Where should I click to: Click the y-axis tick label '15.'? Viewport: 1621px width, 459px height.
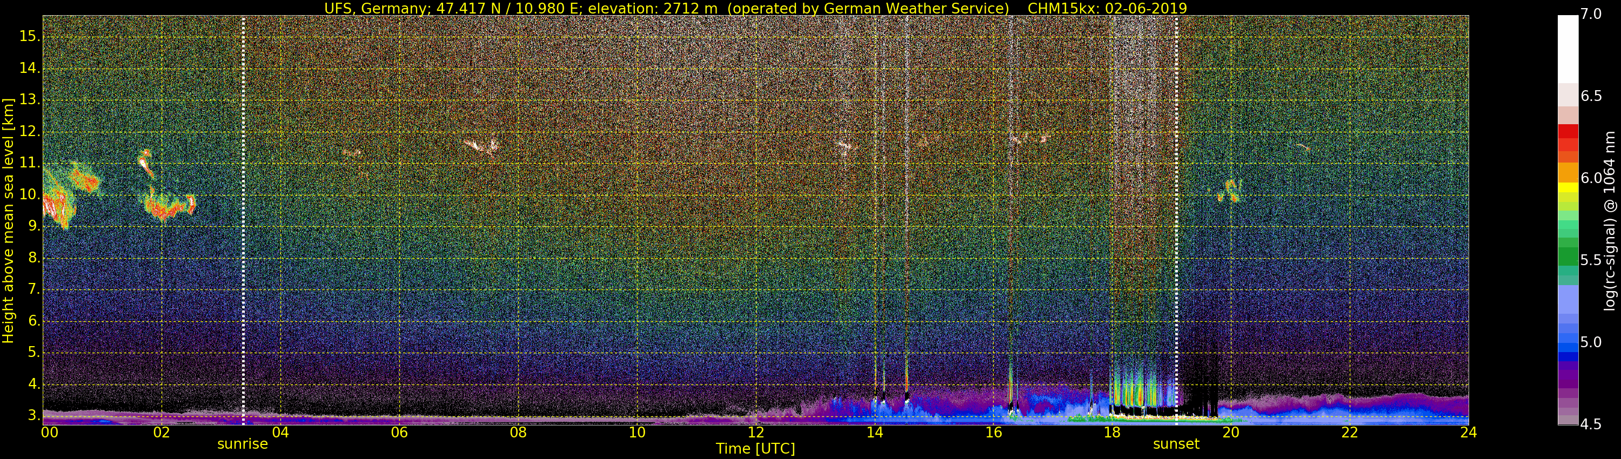click(x=30, y=36)
